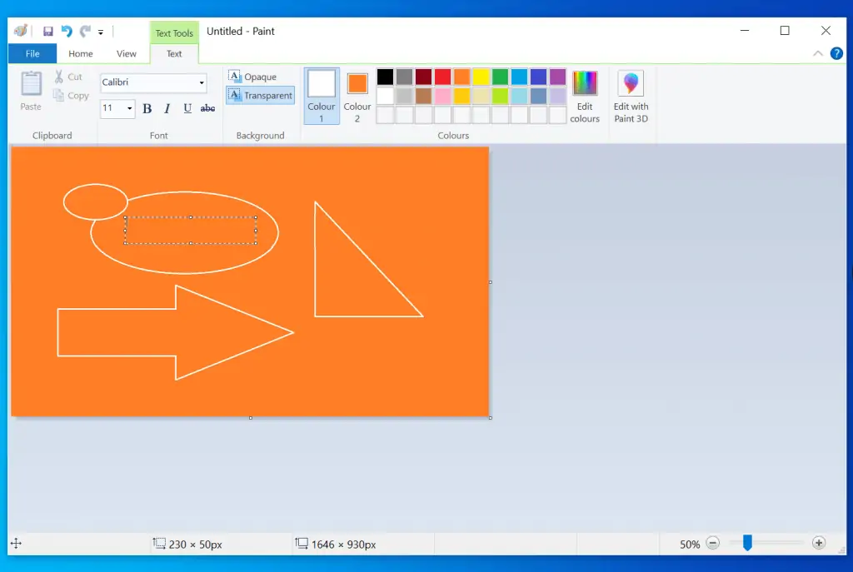Choose the Transparent background button
Image resolution: width=853 pixels, height=572 pixels.
pyautogui.click(x=260, y=96)
